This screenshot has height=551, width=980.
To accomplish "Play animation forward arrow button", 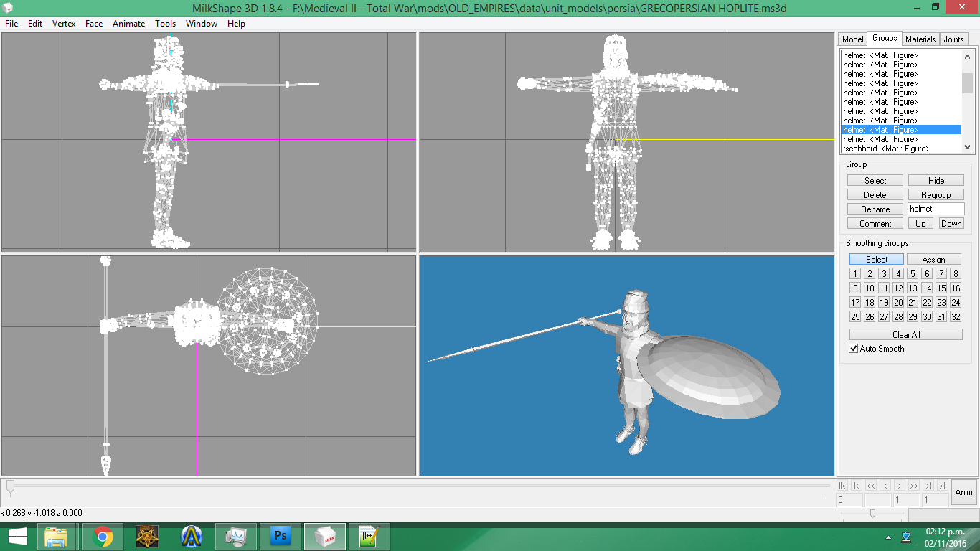I will [x=900, y=485].
